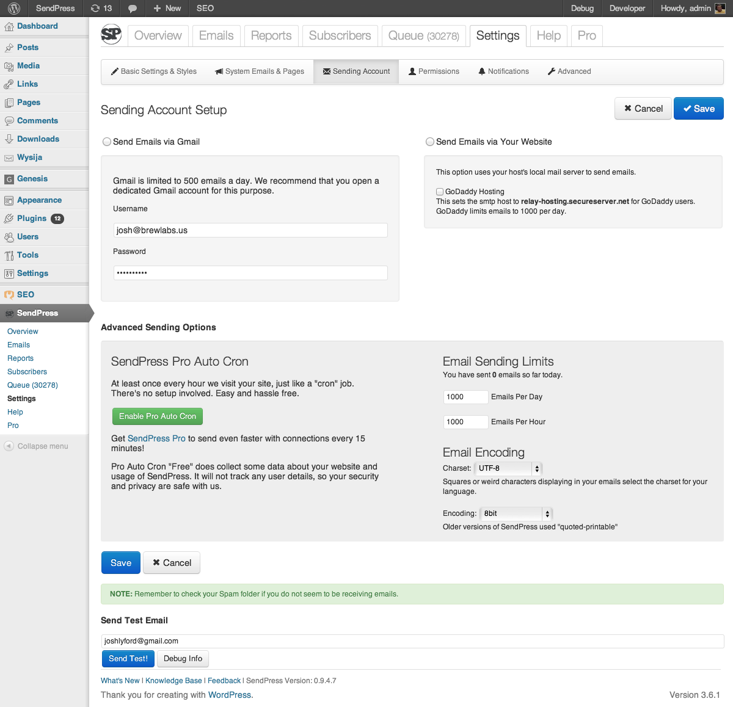Click the pencil icon of Basic Settings
This screenshot has width=733, height=707.
click(115, 71)
